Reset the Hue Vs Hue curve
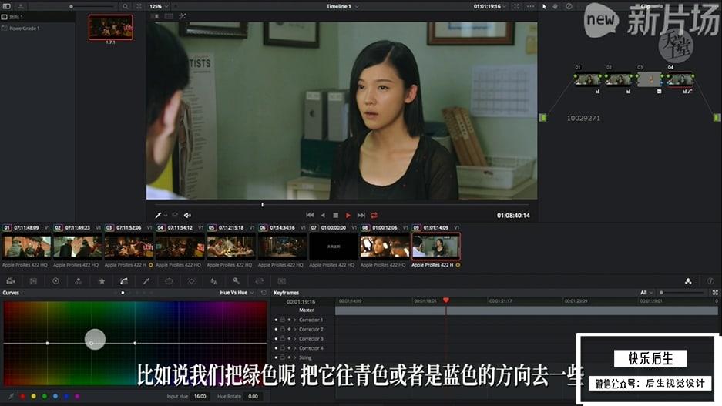This screenshot has width=722, height=406. [x=264, y=293]
